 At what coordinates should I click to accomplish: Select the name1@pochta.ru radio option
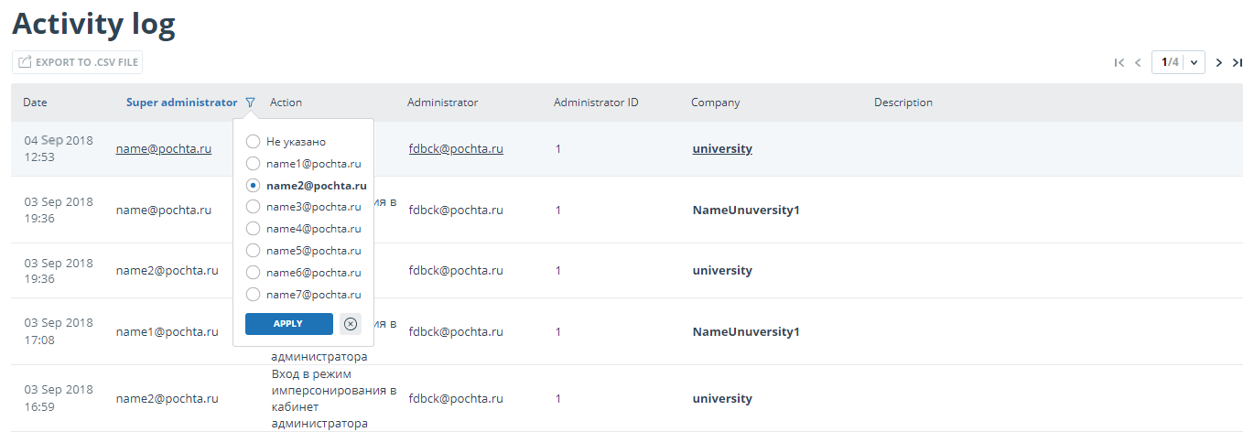(x=254, y=163)
